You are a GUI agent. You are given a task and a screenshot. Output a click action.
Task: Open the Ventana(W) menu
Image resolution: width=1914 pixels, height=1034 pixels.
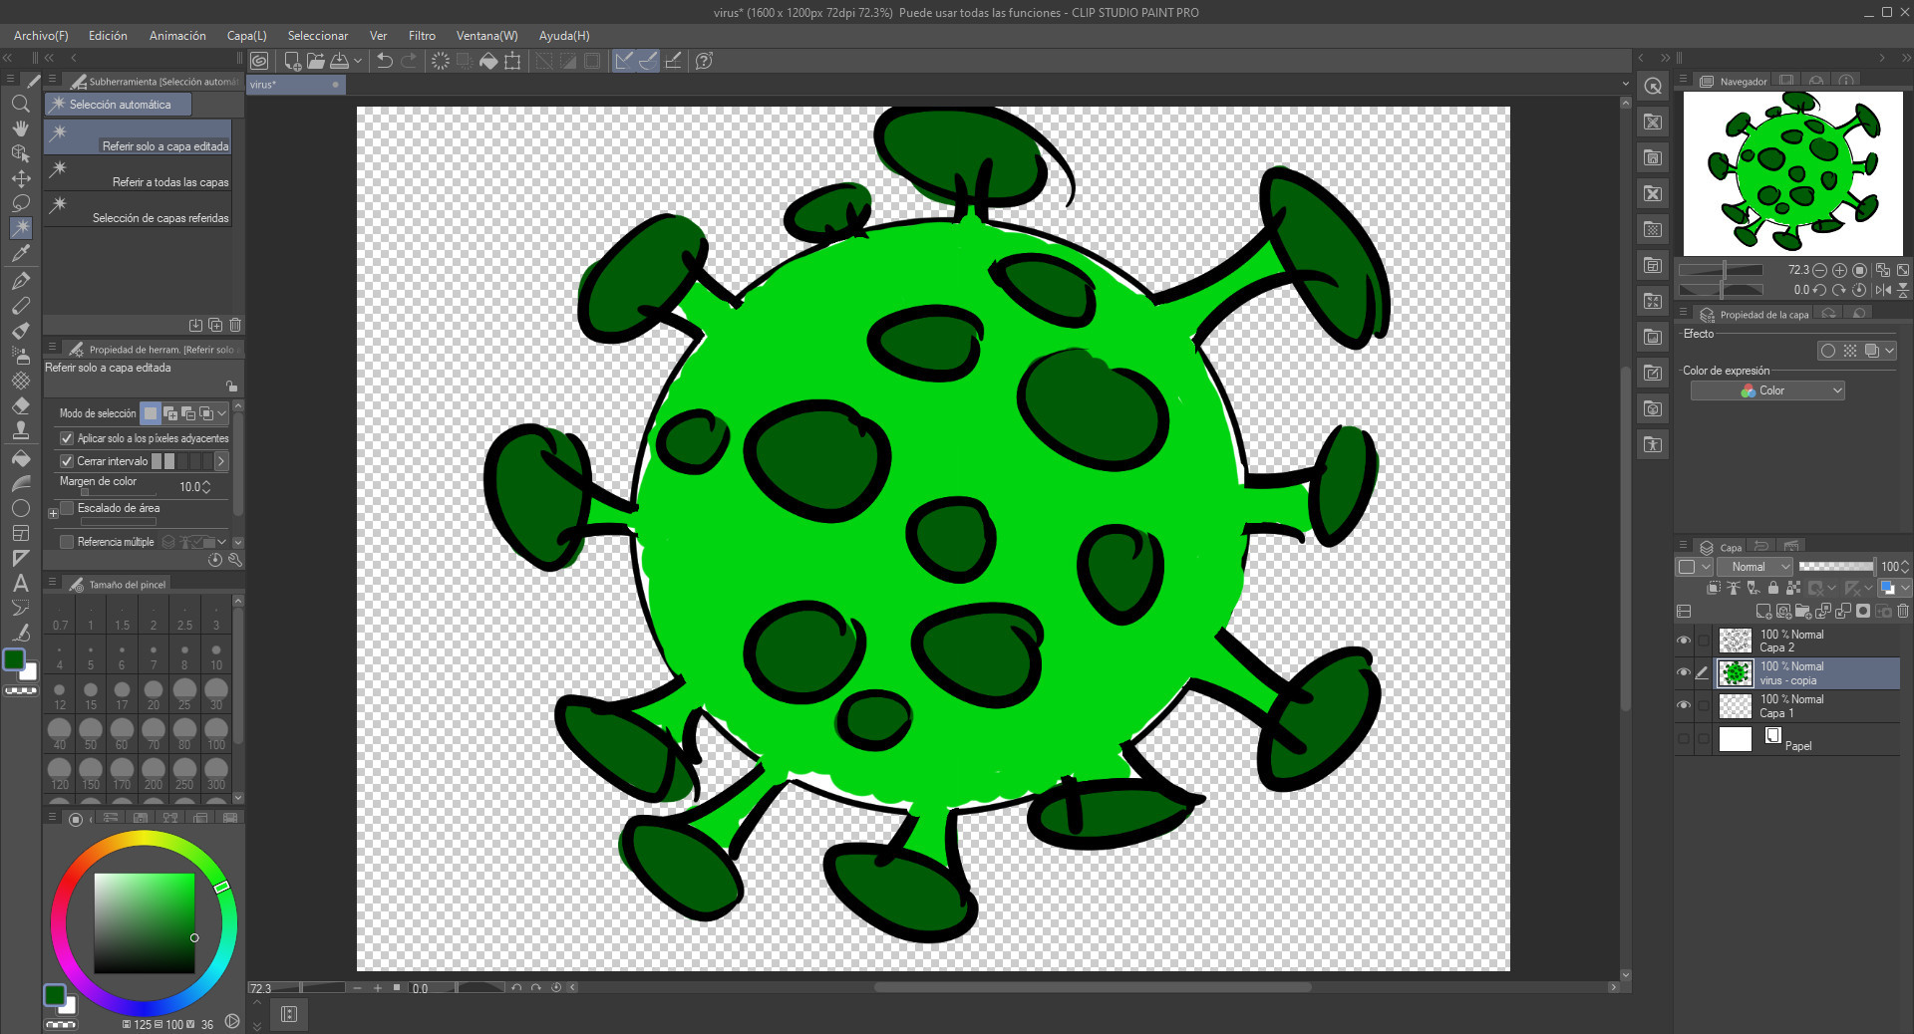tap(487, 36)
